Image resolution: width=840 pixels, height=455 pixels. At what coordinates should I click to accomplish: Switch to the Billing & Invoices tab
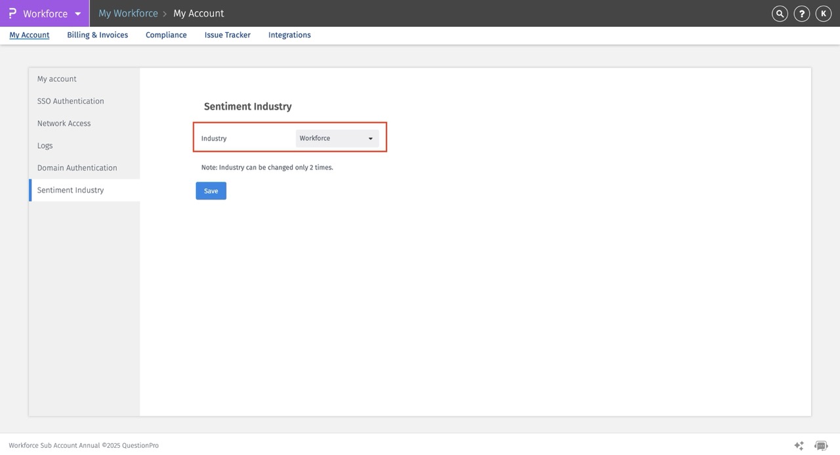pyautogui.click(x=97, y=35)
